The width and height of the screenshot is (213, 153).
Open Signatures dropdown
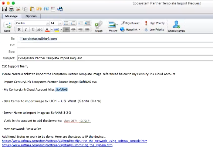(130, 23)
